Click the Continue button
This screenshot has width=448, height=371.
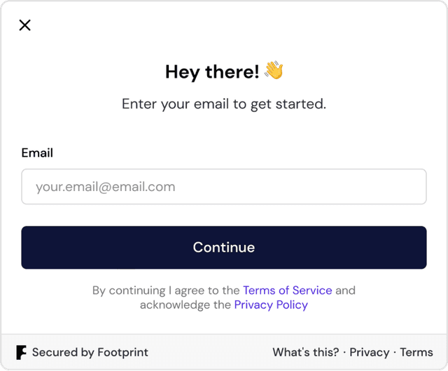point(224,248)
